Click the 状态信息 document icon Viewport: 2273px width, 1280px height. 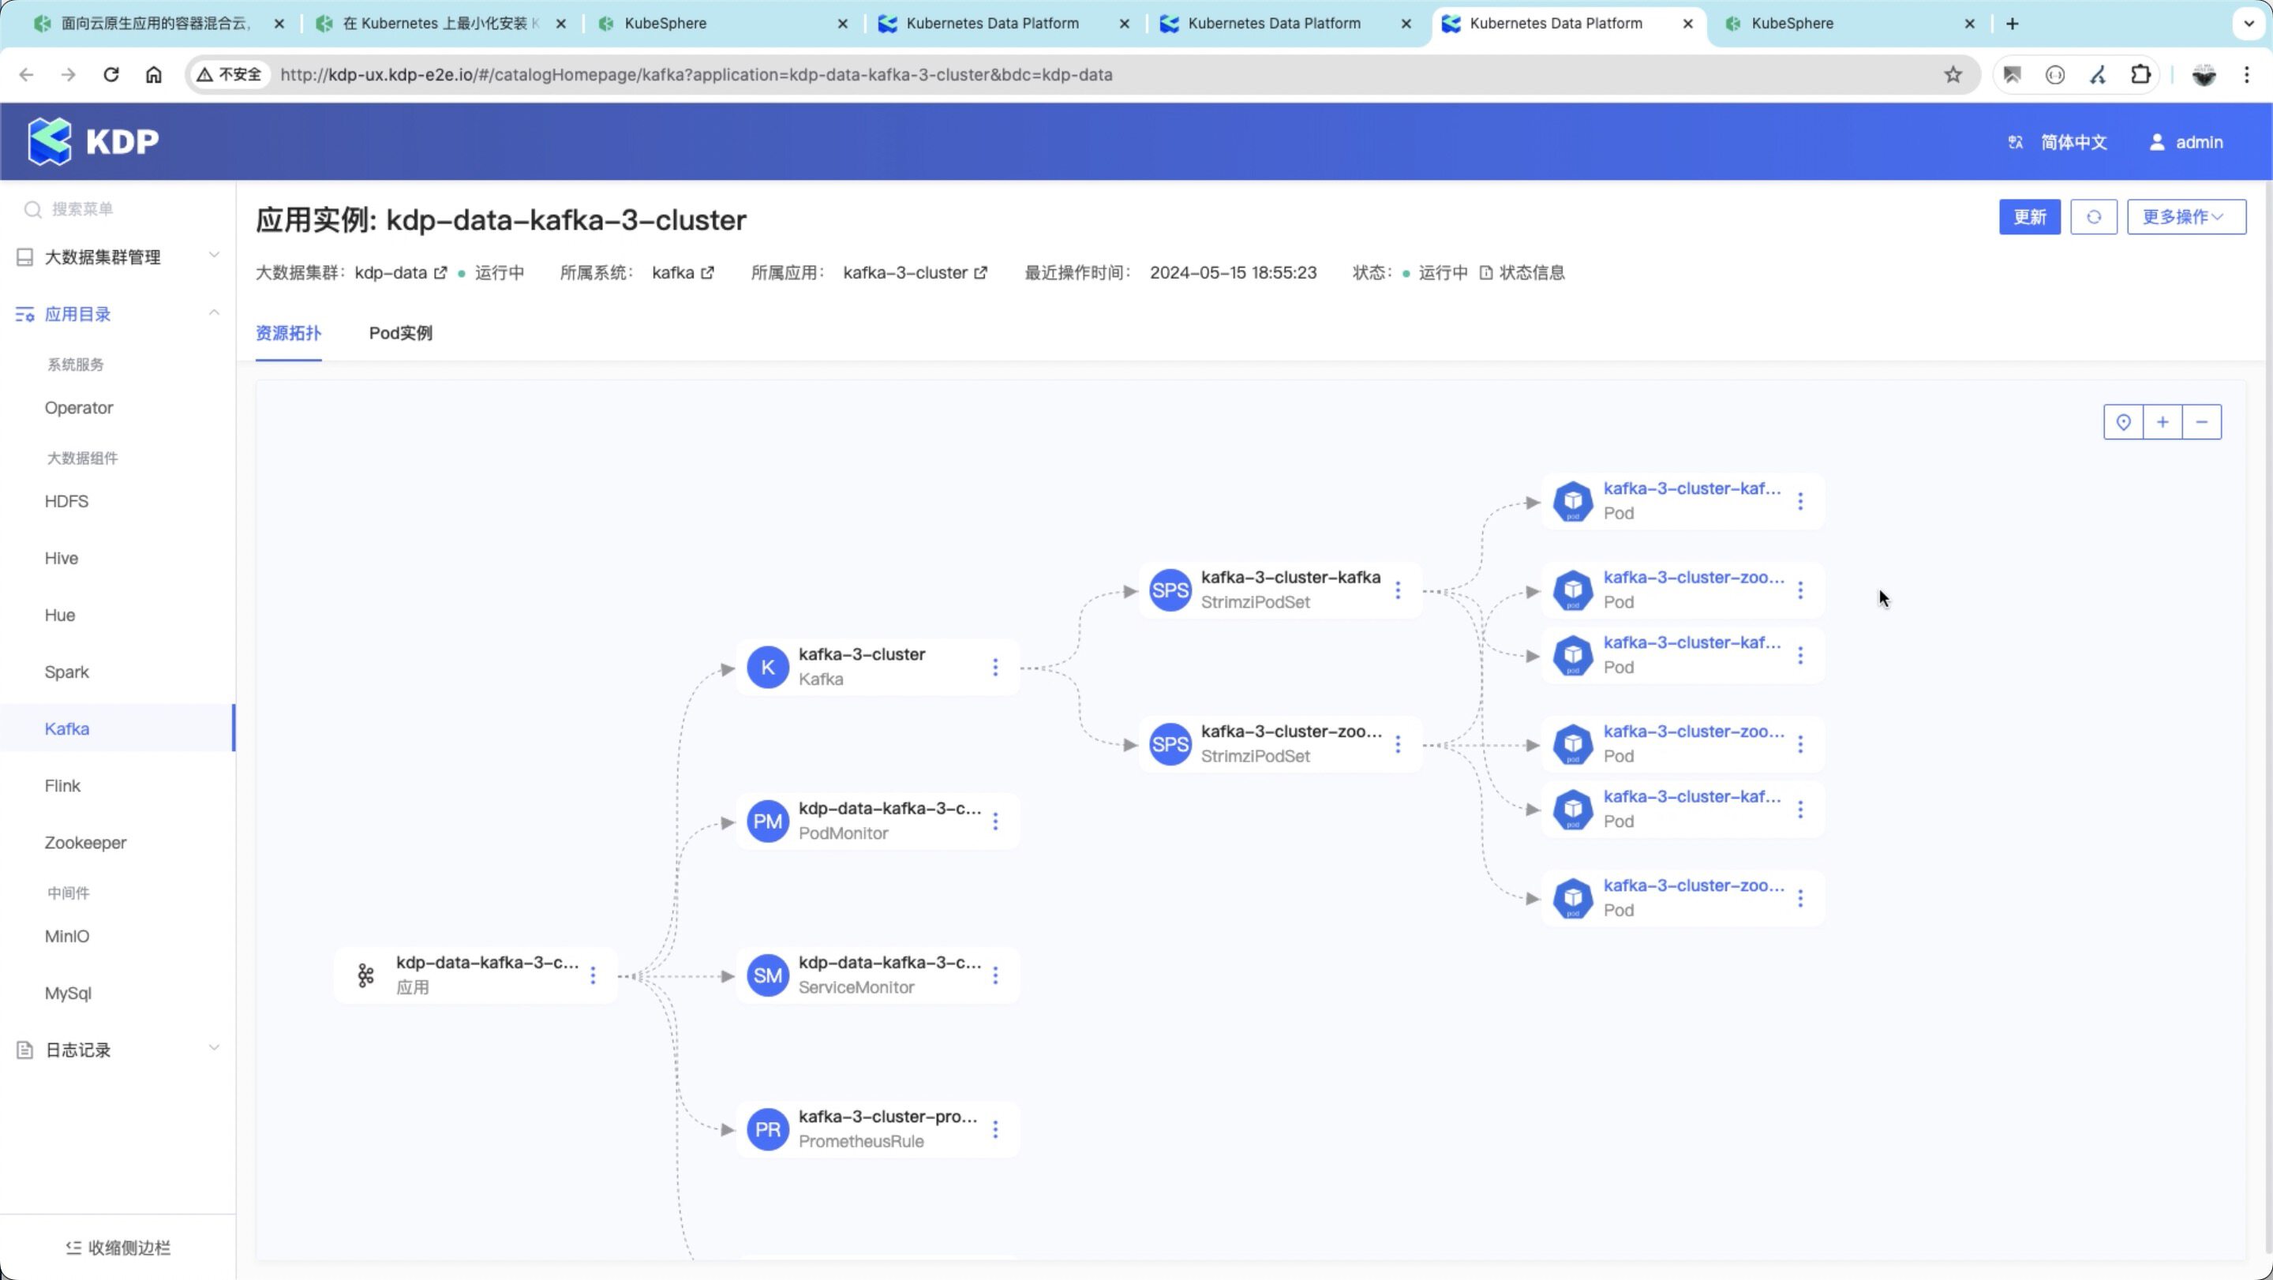click(1486, 272)
